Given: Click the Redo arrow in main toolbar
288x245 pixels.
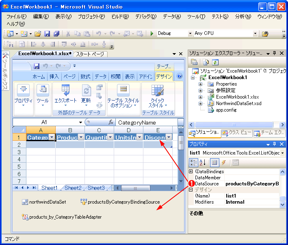Looking at the screenshot, I should (x=112, y=34).
